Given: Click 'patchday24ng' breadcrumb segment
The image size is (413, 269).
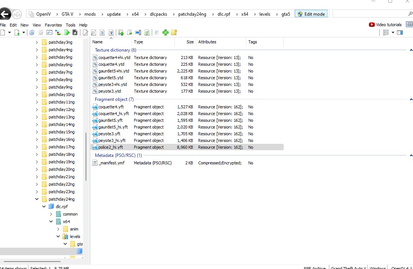Looking at the screenshot, I should 192,14.
